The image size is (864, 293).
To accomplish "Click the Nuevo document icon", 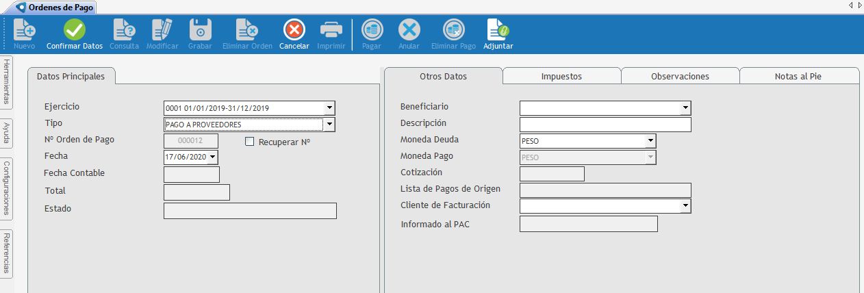I will click(x=24, y=30).
